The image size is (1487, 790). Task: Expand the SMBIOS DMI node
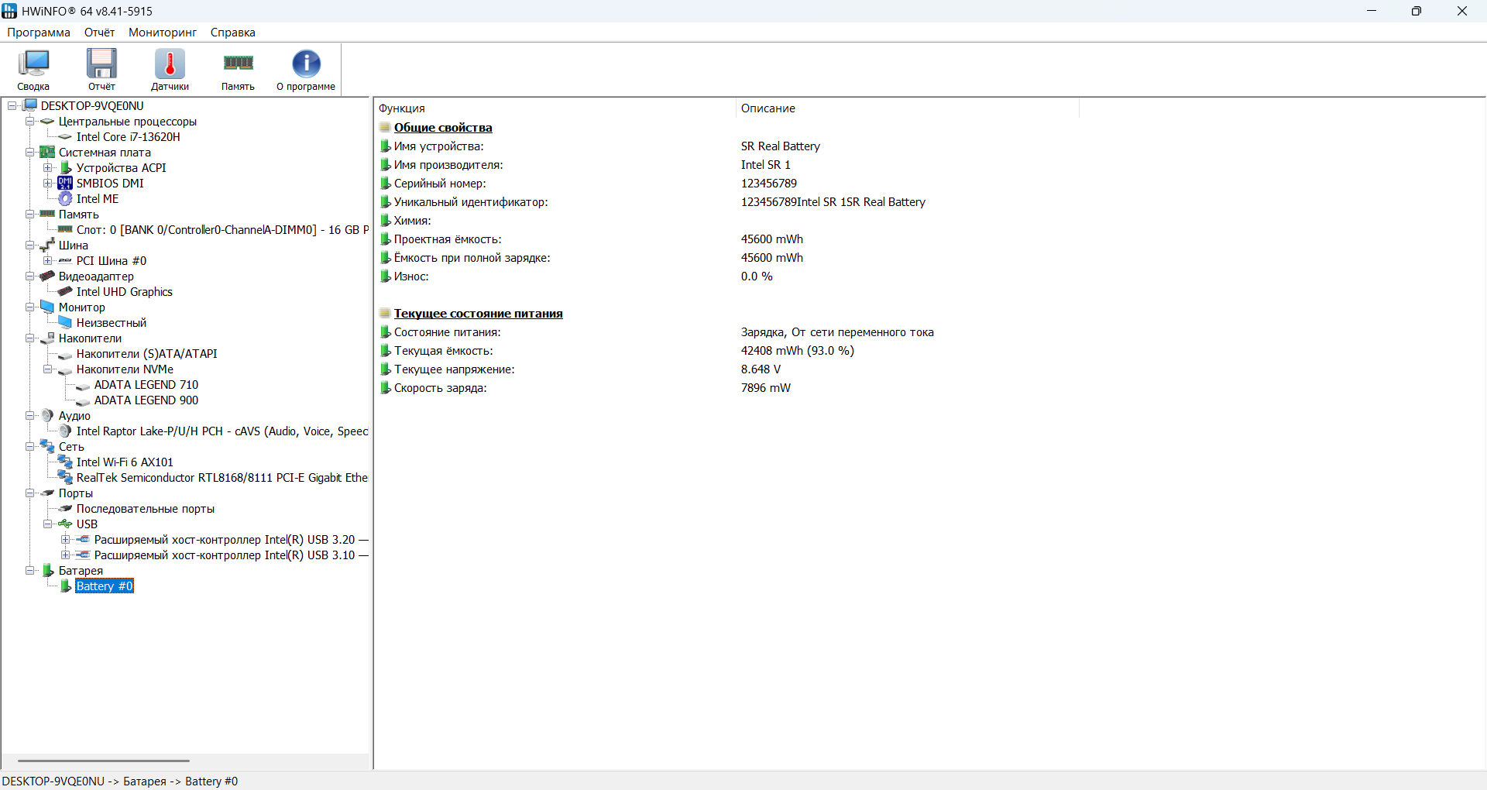[x=47, y=184]
